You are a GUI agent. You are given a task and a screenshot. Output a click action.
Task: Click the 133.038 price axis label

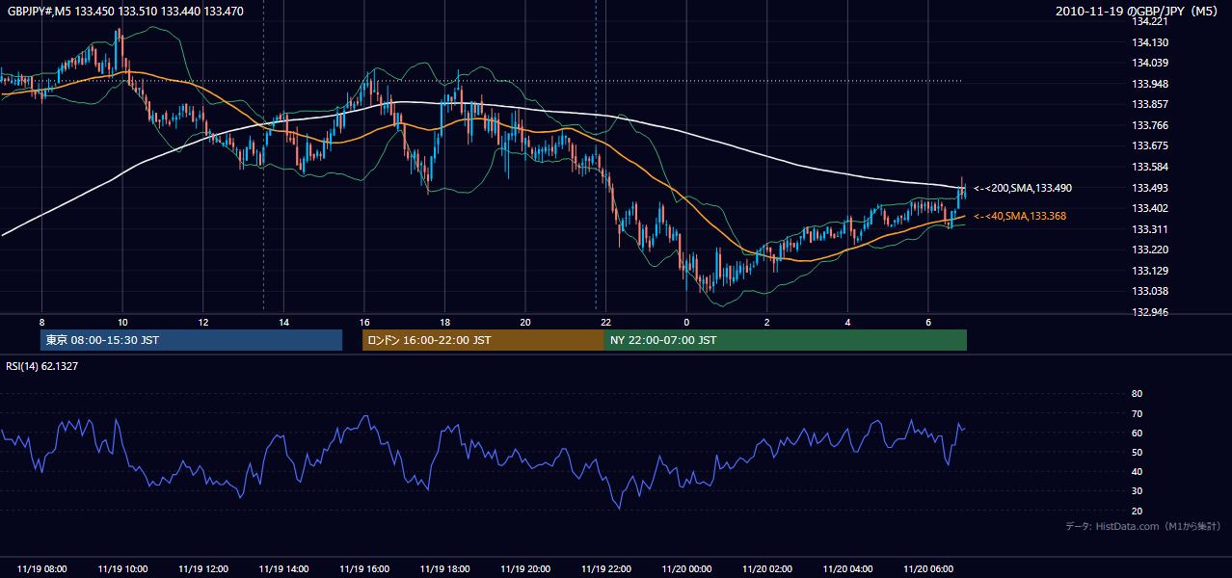(1149, 292)
